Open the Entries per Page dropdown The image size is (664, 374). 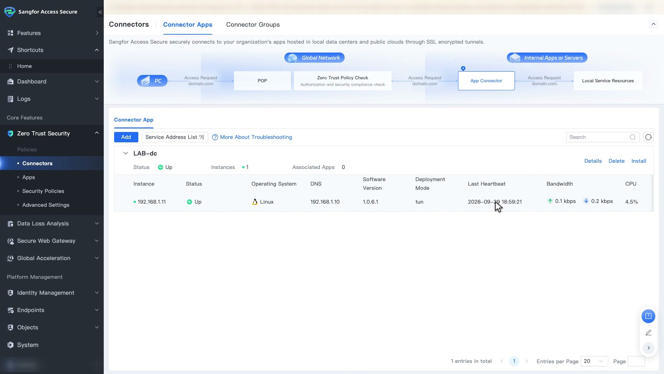click(x=594, y=361)
